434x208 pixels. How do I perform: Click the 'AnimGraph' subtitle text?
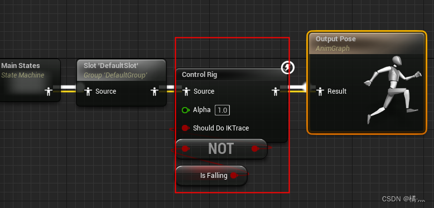[332, 49]
